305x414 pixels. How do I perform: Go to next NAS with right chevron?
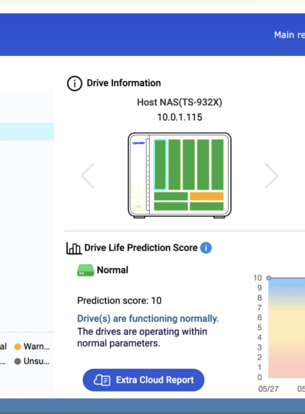coord(271,176)
